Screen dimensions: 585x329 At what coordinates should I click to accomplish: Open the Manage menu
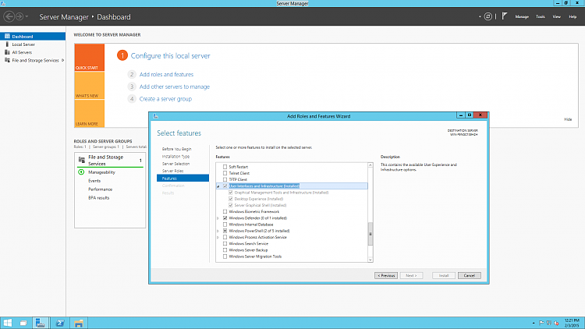coord(522,16)
